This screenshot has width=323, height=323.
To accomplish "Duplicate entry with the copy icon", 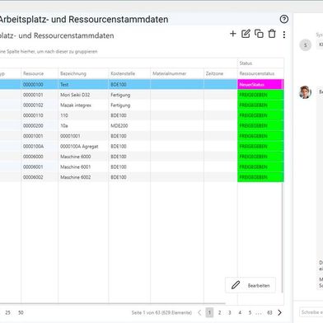I will [259, 34].
